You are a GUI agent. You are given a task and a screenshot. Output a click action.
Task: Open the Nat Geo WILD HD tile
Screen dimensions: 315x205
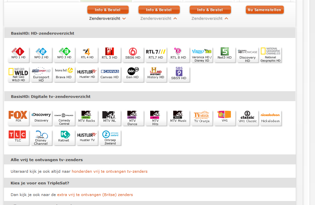coord(18,75)
